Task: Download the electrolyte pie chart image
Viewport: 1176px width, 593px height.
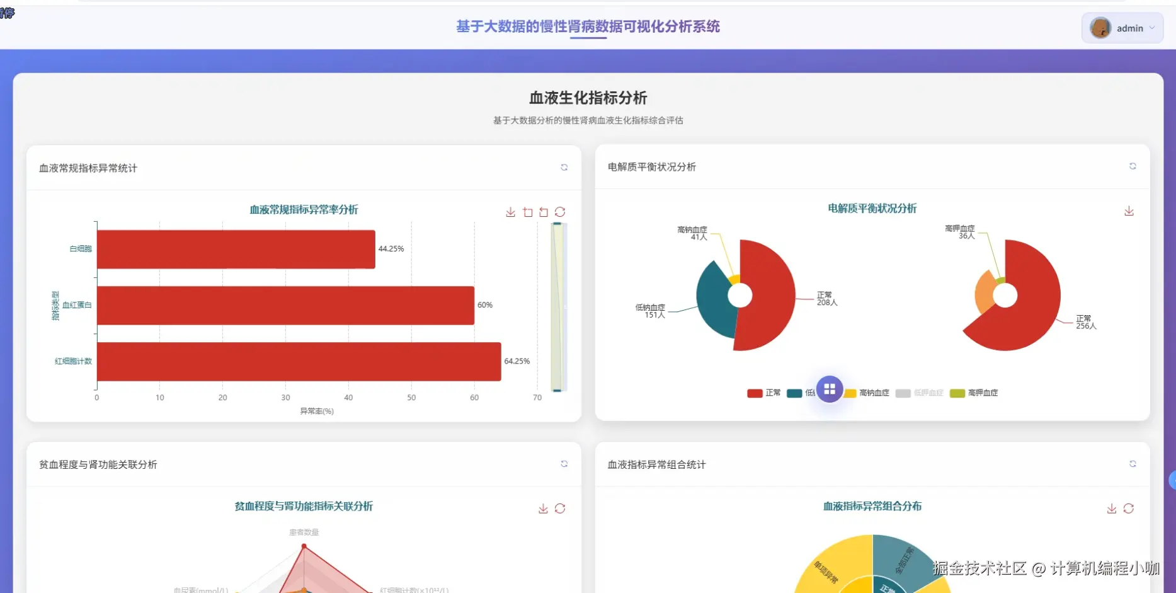Action: pos(1129,210)
